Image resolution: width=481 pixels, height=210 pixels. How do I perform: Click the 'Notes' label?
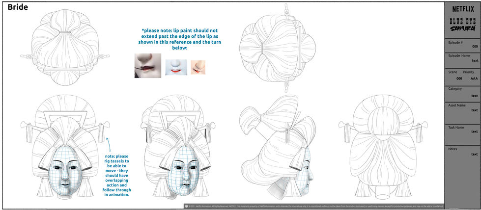(x=453, y=149)
